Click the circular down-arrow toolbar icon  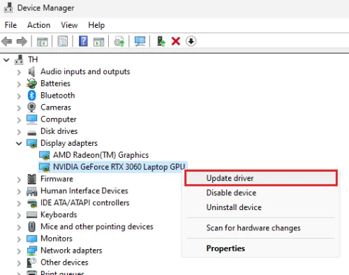[x=191, y=41]
